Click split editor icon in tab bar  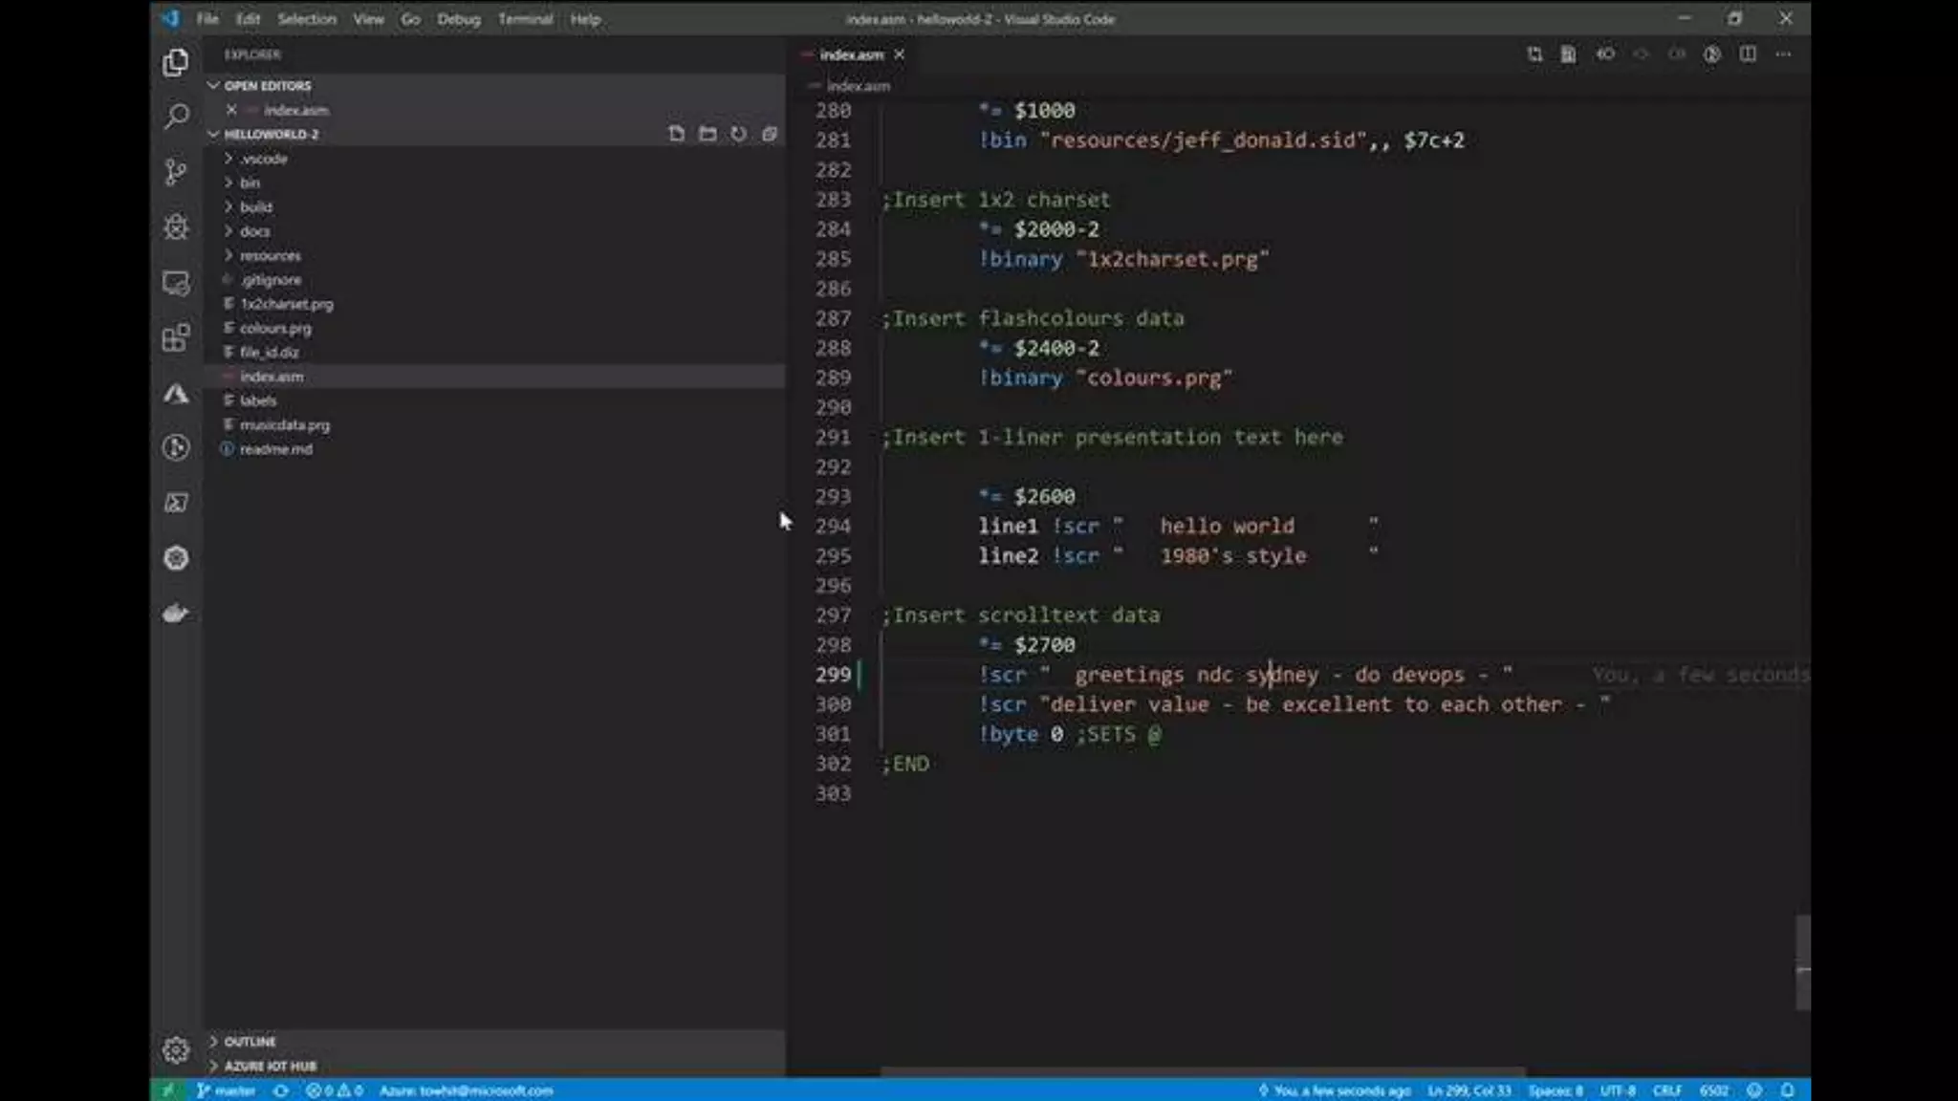point(1748,54)
